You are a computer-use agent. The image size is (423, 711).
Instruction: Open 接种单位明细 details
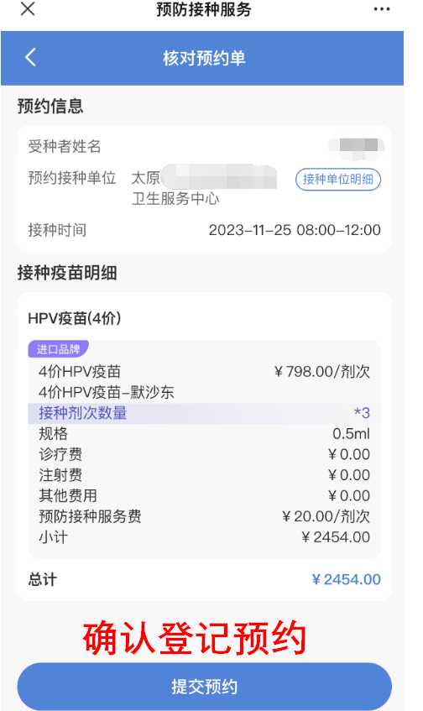click(338, 179)
